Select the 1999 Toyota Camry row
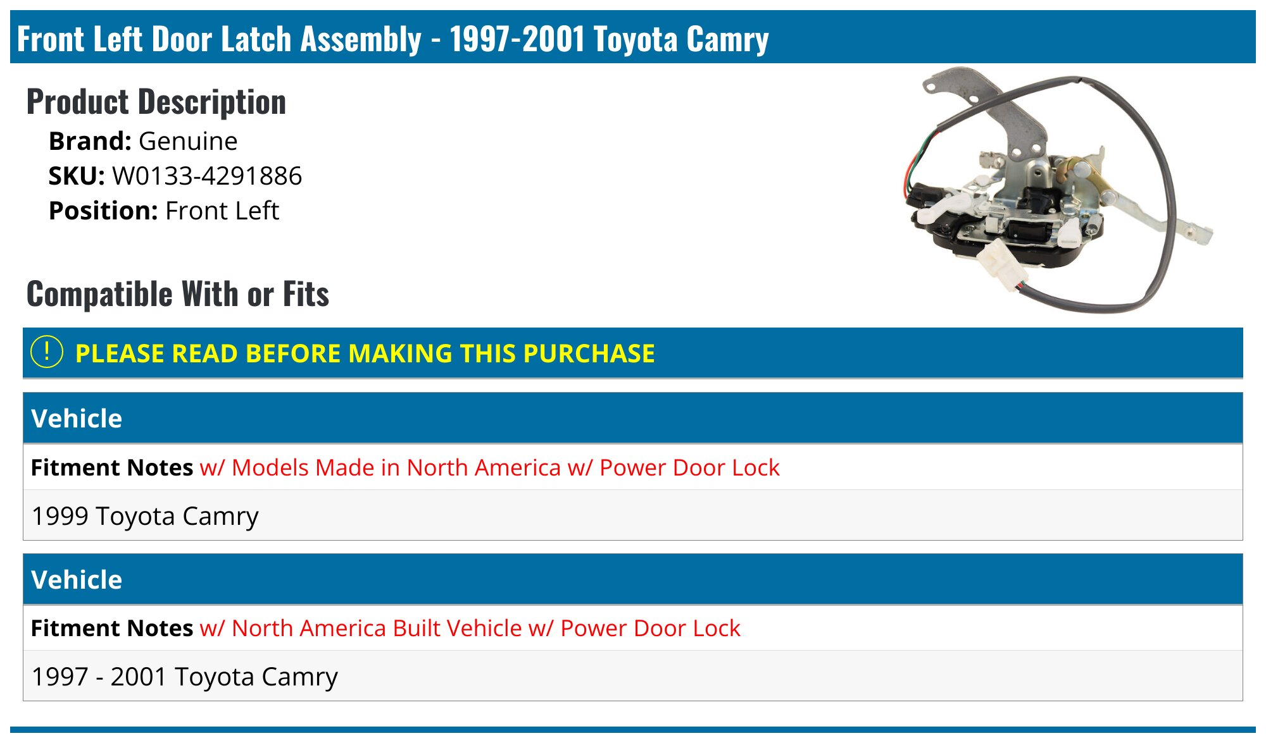The width and height of the screenshot is (1266, 743). 633,515
